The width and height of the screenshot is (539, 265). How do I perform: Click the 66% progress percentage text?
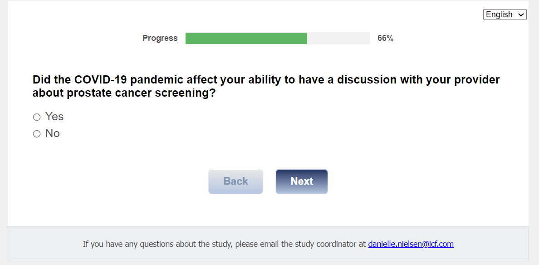coord(385,39)
